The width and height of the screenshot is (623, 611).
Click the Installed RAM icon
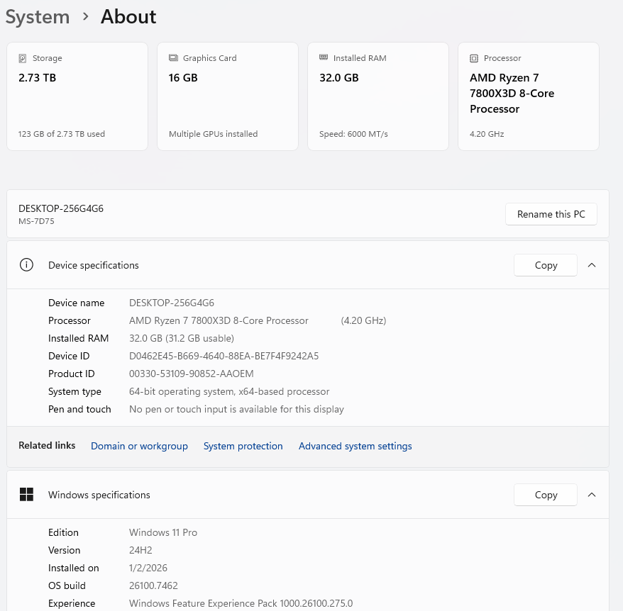point(323,58)
